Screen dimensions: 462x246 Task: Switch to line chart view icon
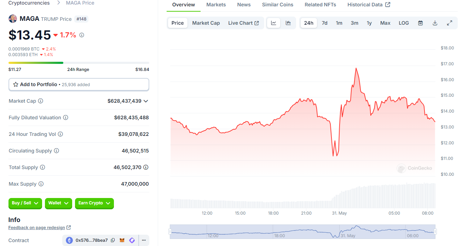tap(274, 23)
